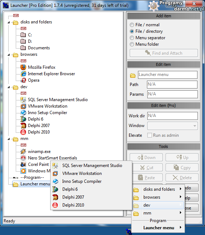Enable the Run as admin checkbox
The height and width of the screenshot is (235, 205).
coord(149,135)
